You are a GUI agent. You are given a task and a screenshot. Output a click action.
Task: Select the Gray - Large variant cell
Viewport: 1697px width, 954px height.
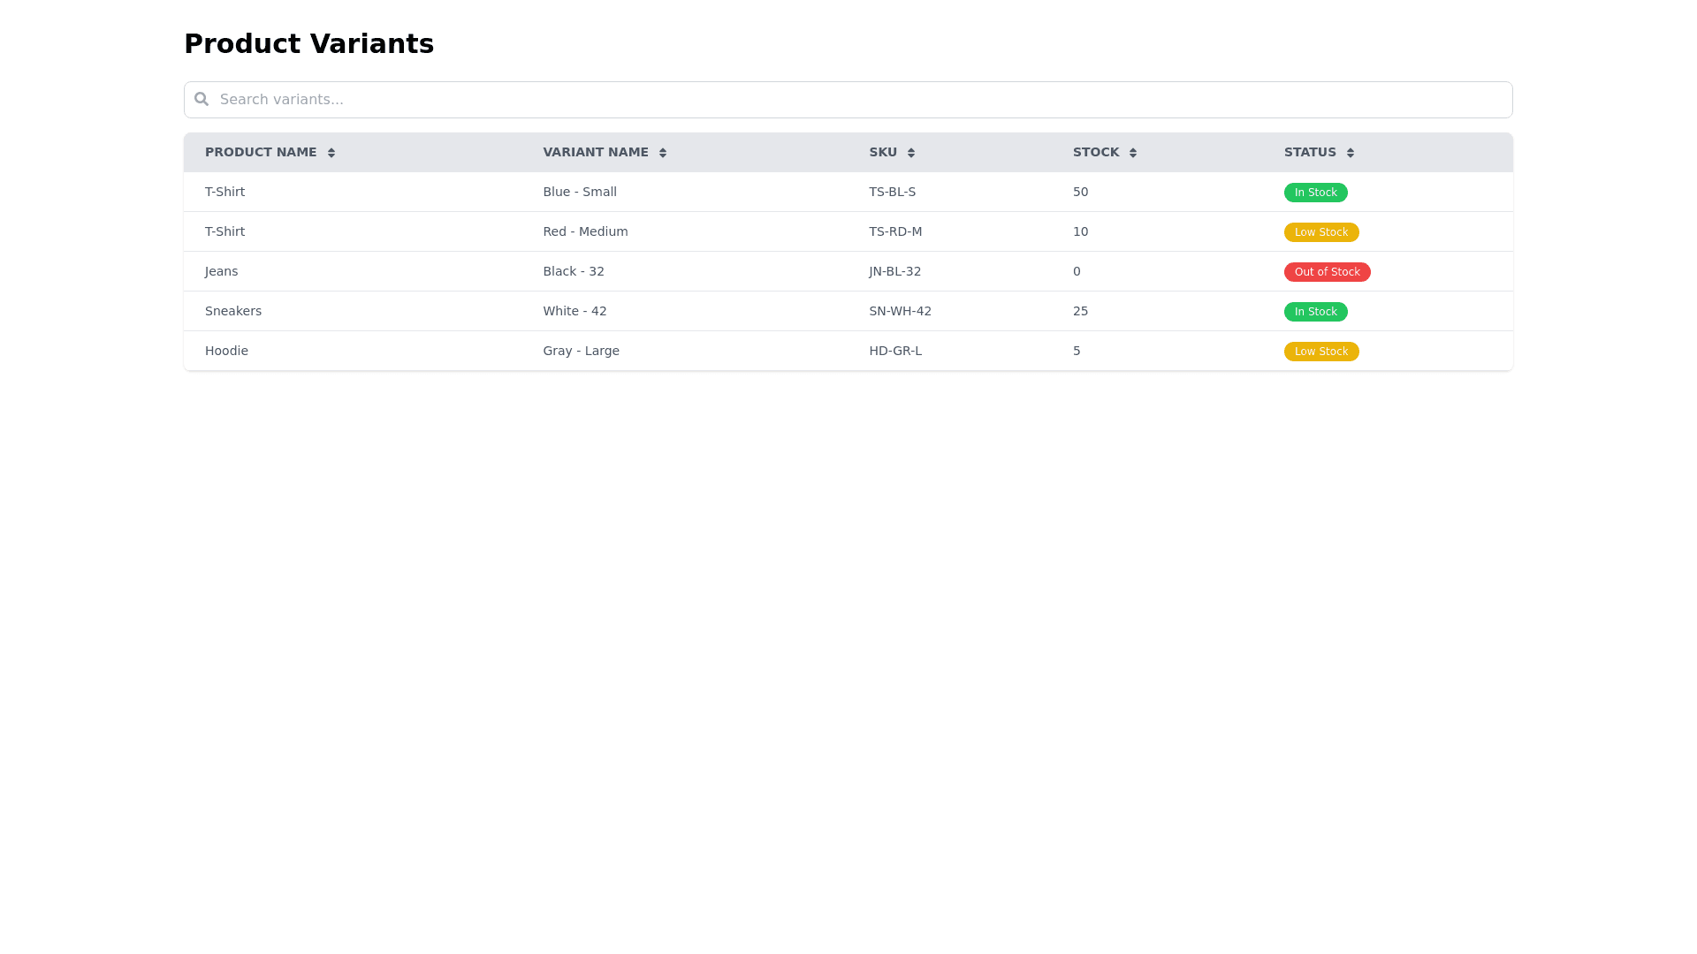point(581,351)
